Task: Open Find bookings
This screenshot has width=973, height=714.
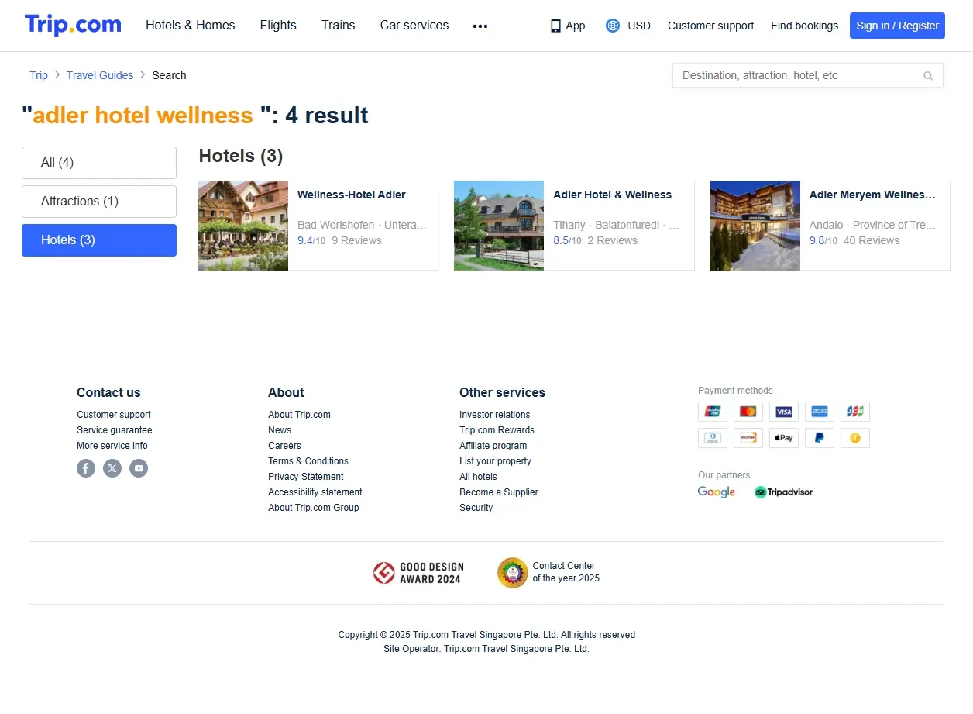Action: tap(804, 26)
